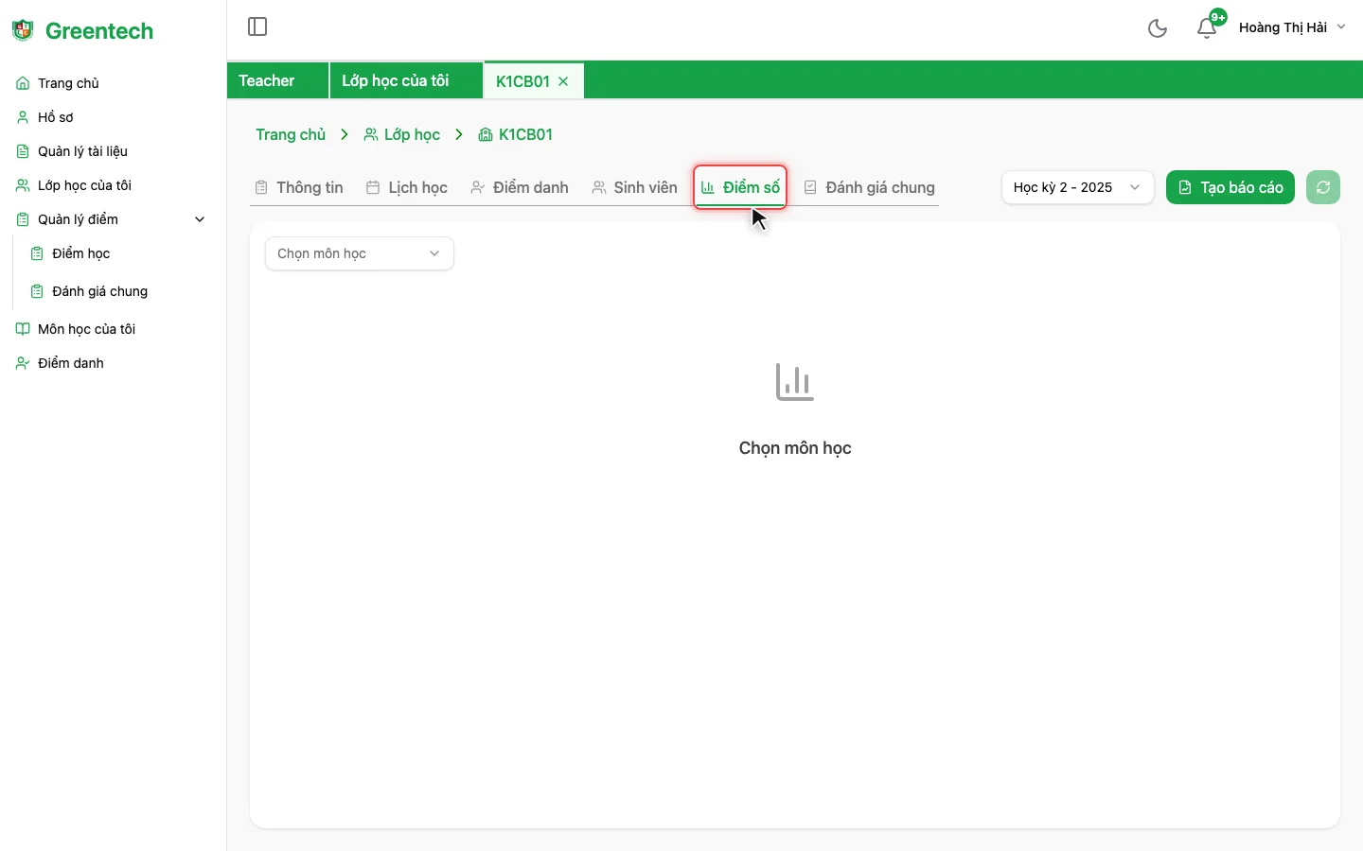Select the Đánh giá chung tab
This screenshot has width=1363, height=851.
pos(870,187)
